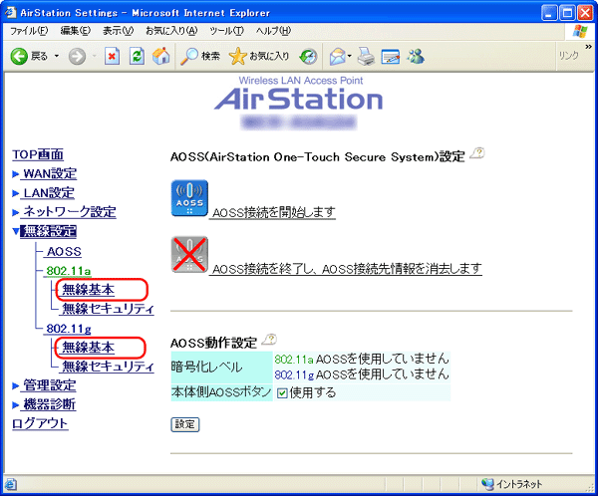The width and height of the screenshot is (598, 496).
Task: Expand the 管理設定 menu arrow
Action: click(15, 385)
